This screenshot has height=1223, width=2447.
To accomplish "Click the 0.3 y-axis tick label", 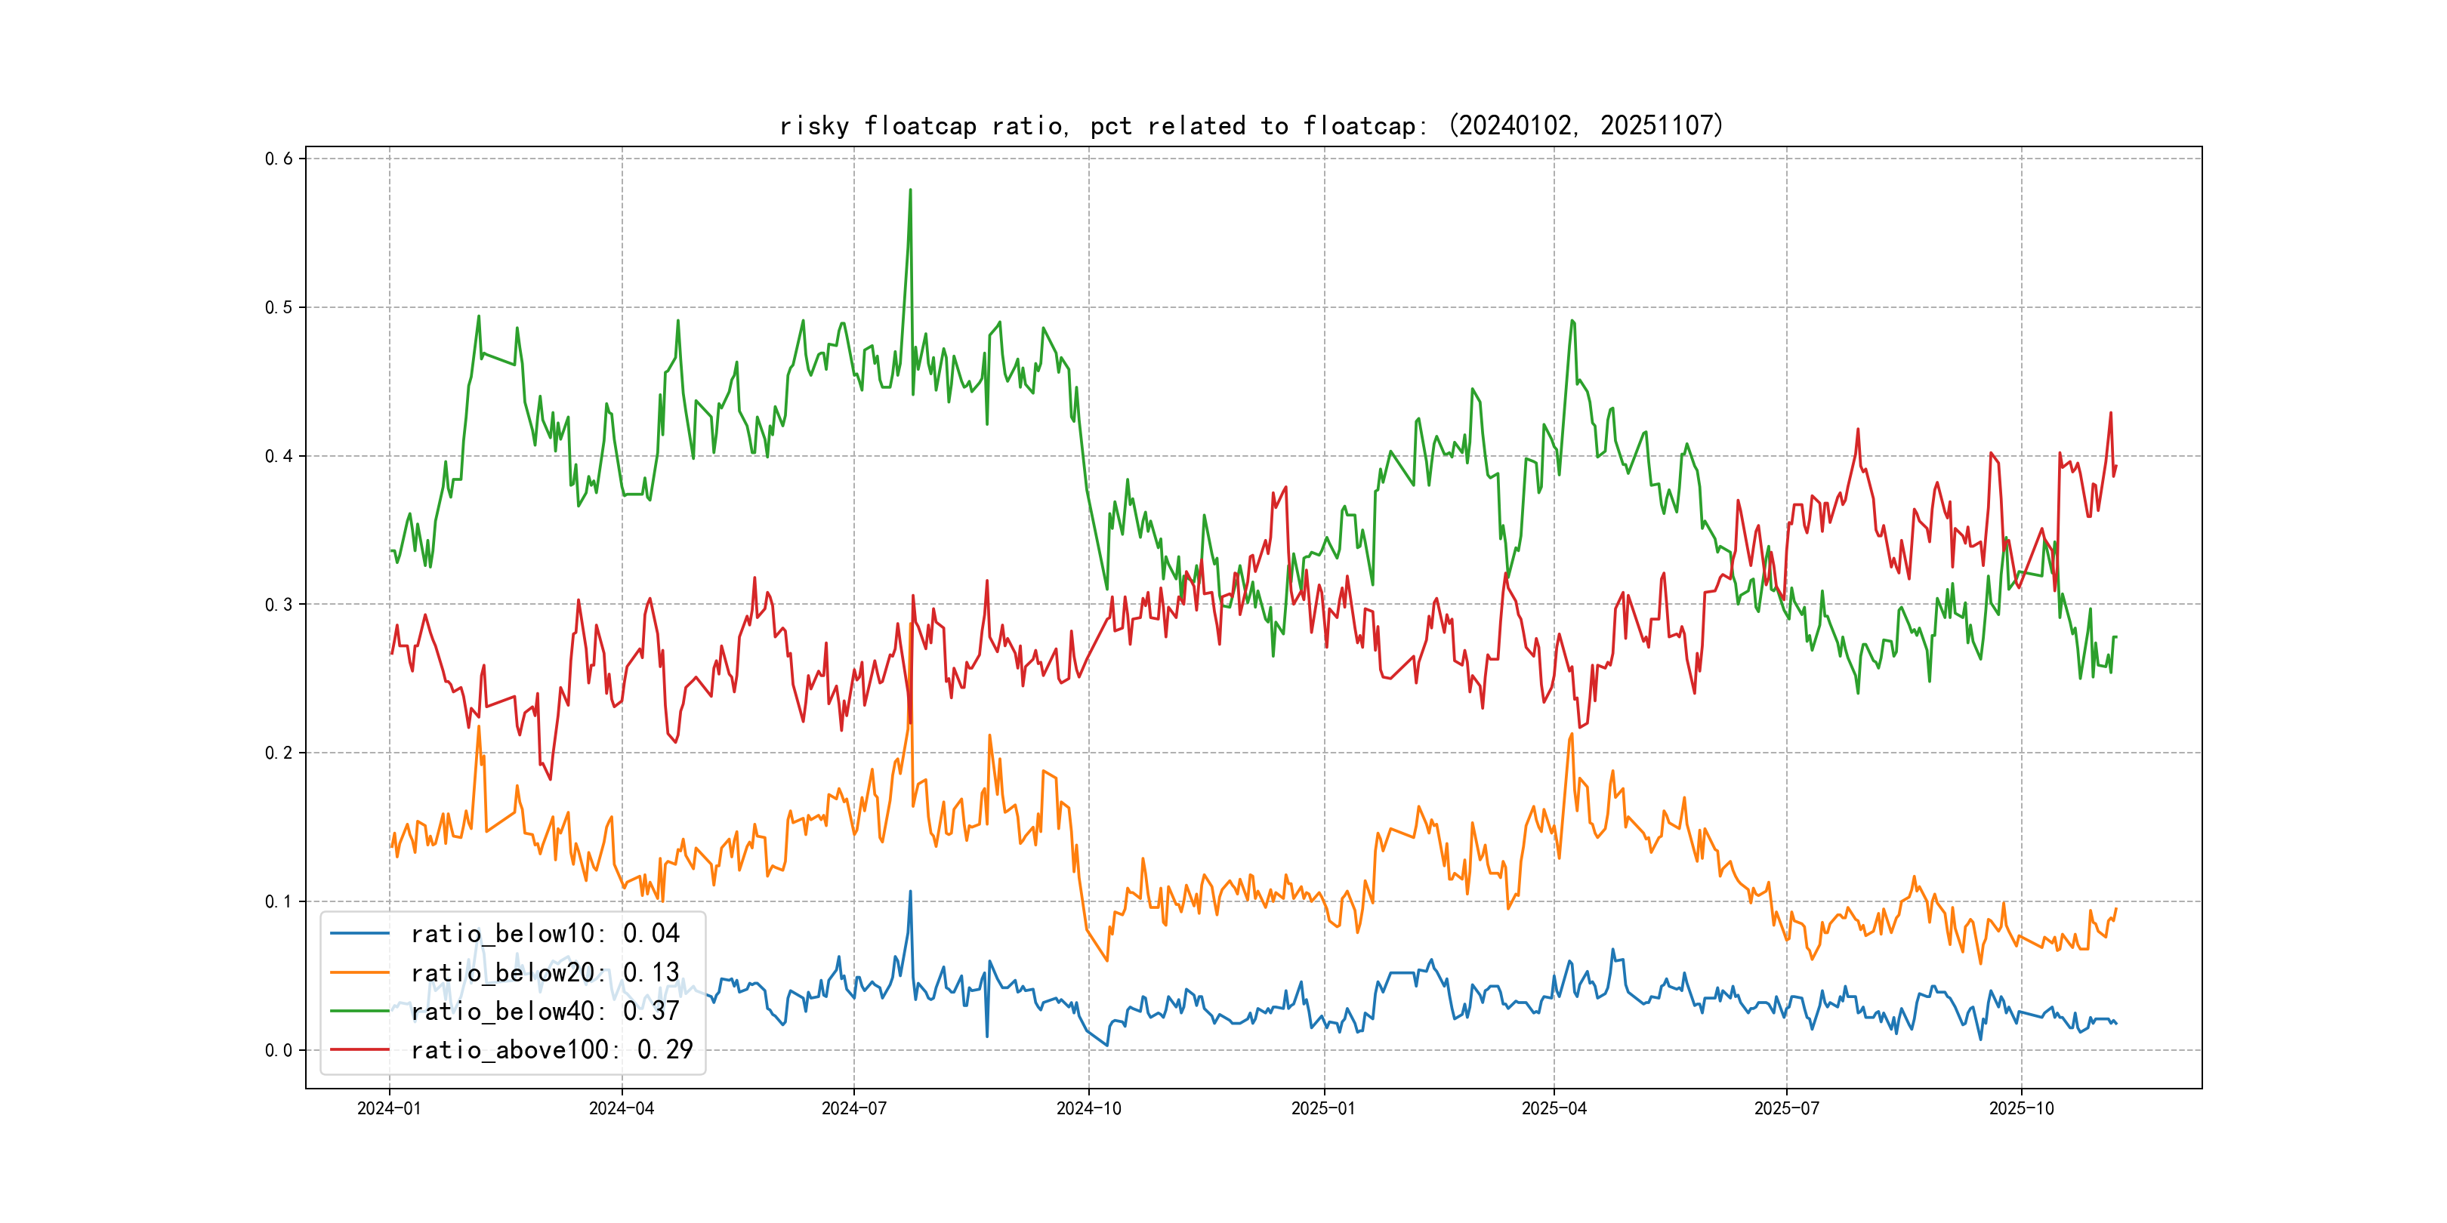I will [x=279, y=605].
